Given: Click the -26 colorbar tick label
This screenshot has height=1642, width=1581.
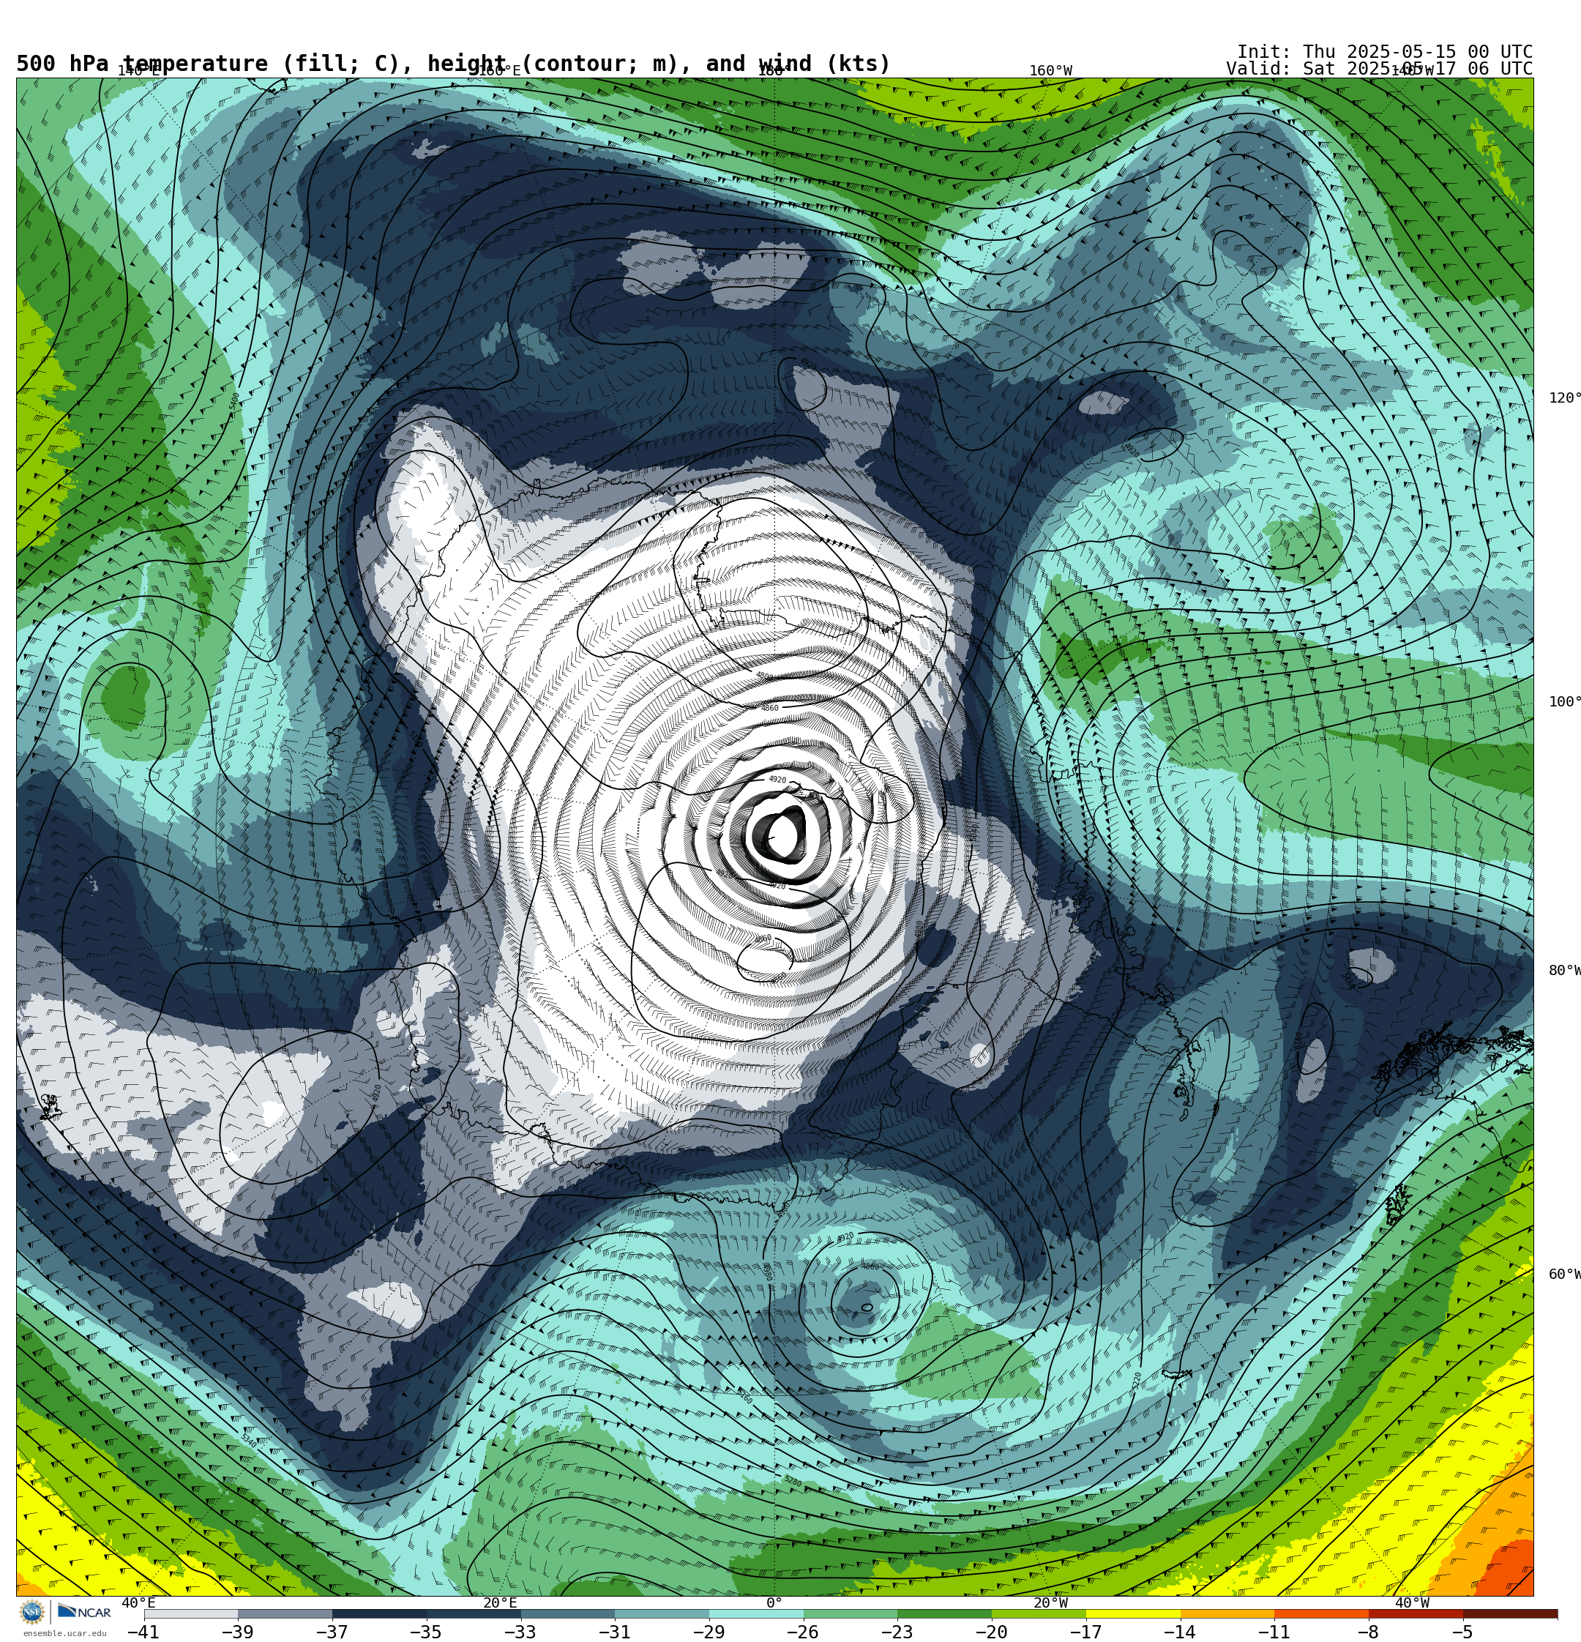Looking at the screenshot, I should (x=803, y=1632).
